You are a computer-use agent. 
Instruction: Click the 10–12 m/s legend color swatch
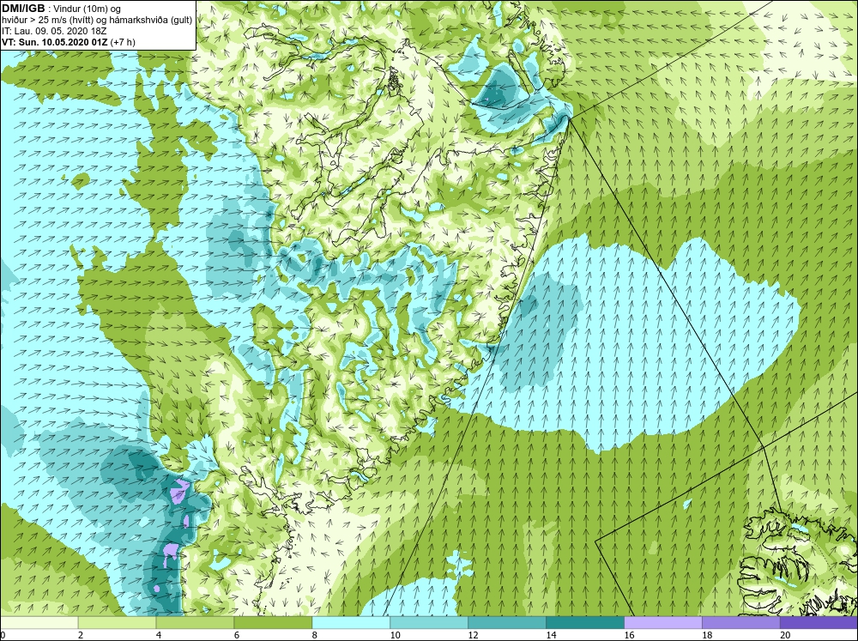point(429,622)
